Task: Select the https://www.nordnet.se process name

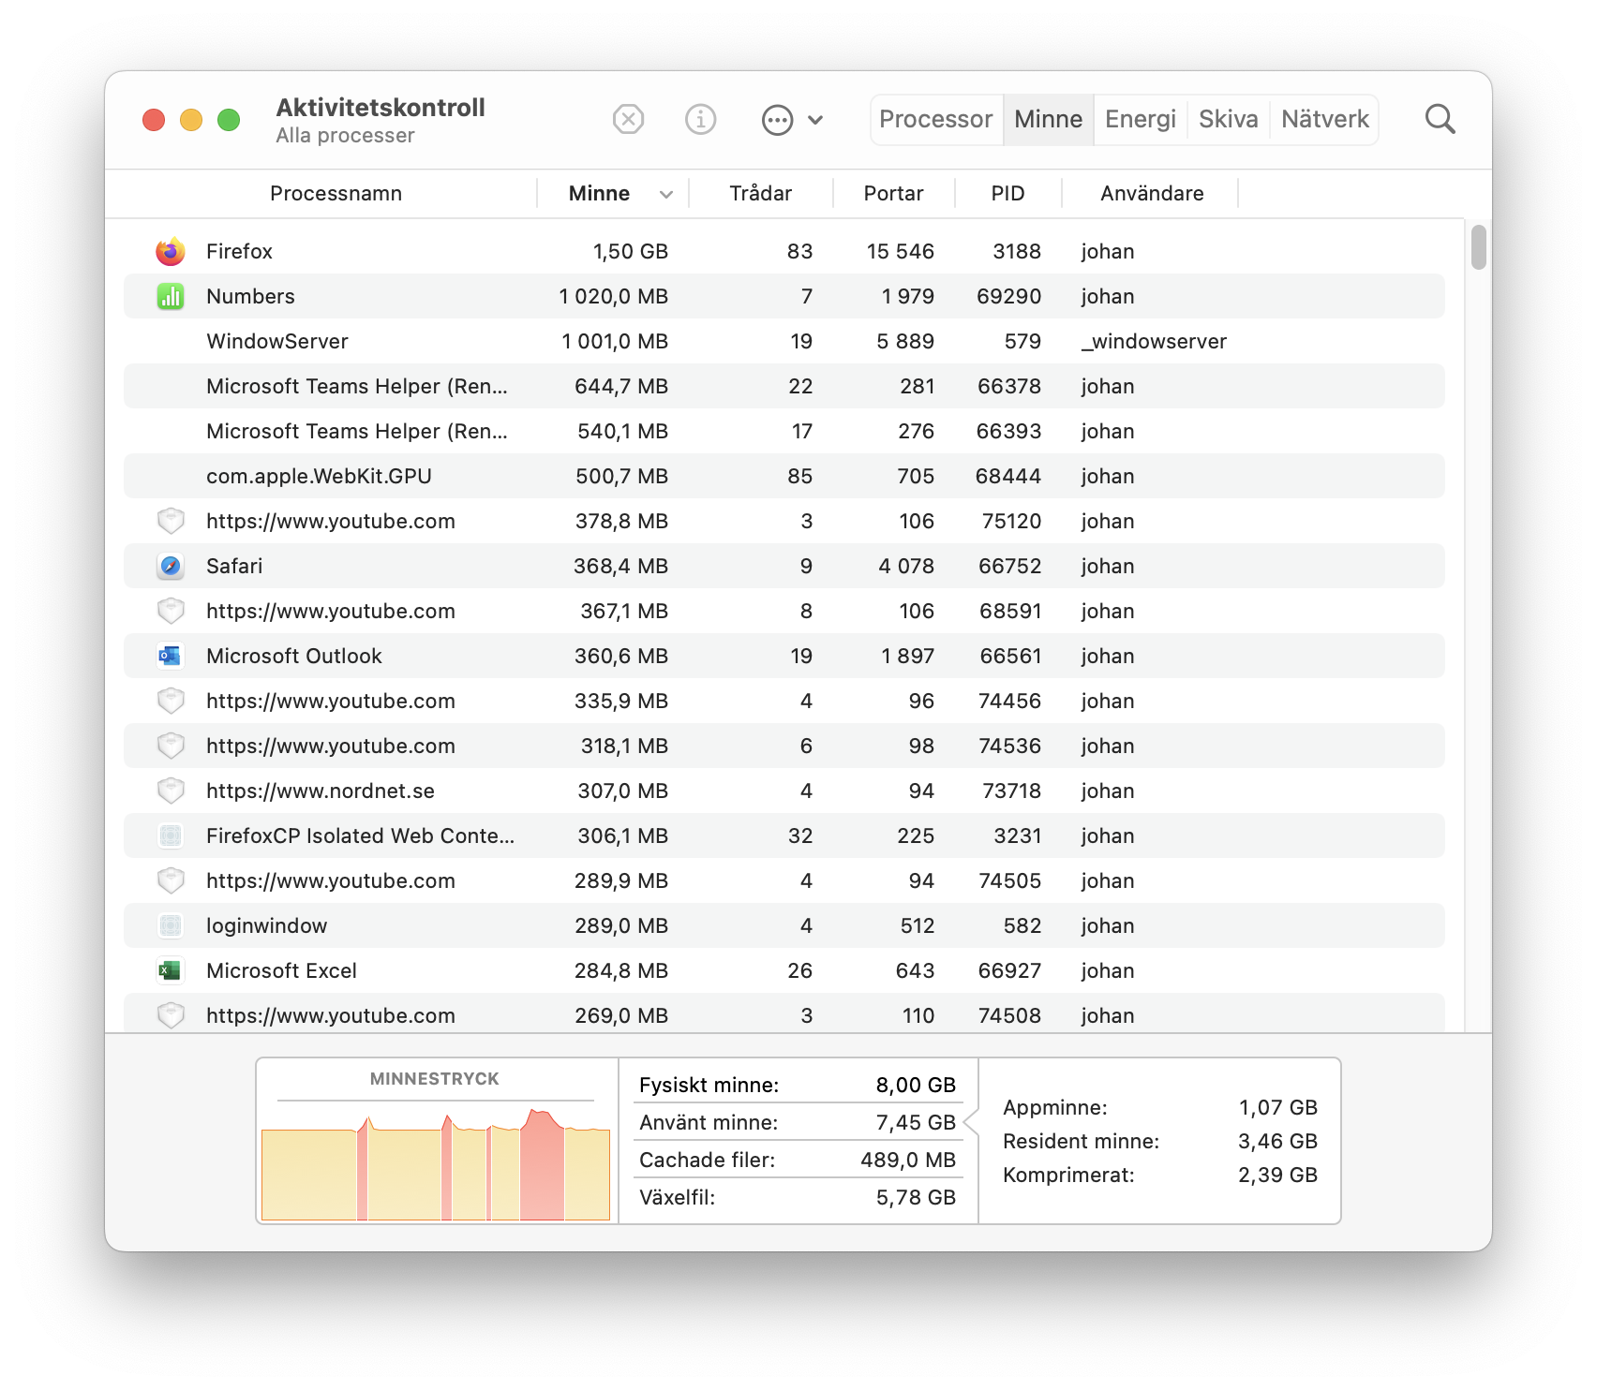Action: pyautogui.click(x=321, y=791)
